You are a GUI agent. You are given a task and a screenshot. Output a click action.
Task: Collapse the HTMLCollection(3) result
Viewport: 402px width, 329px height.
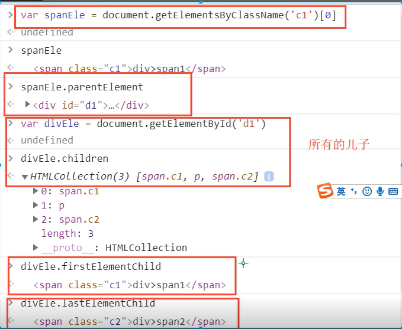point(25,176)
